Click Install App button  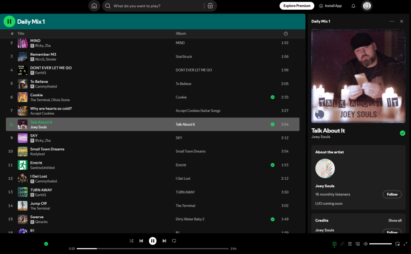coord(330,6)
